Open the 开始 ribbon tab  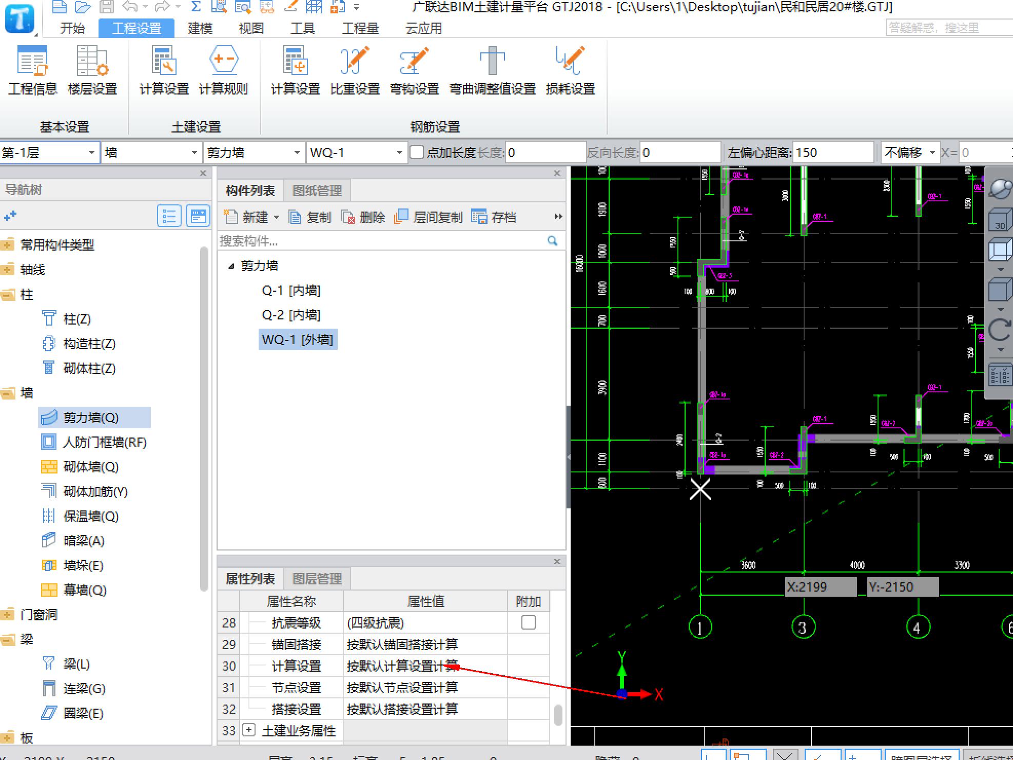[x=72, y=28]
